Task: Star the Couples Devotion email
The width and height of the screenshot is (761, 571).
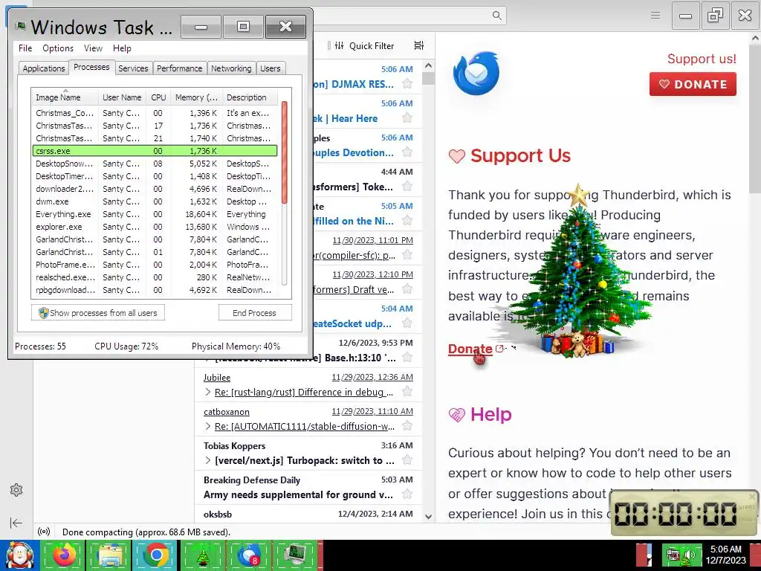Action: (407, 152)
